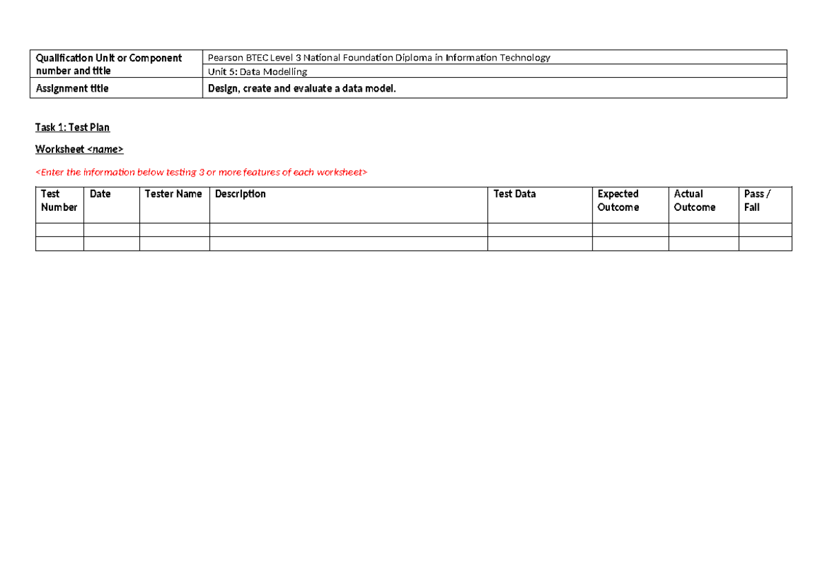Click the 'Test Number' column header

(59, 200)
